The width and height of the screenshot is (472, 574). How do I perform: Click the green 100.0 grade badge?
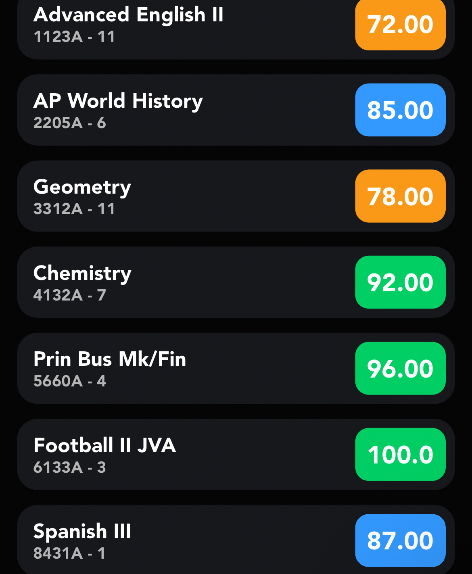tap(400, 455)
